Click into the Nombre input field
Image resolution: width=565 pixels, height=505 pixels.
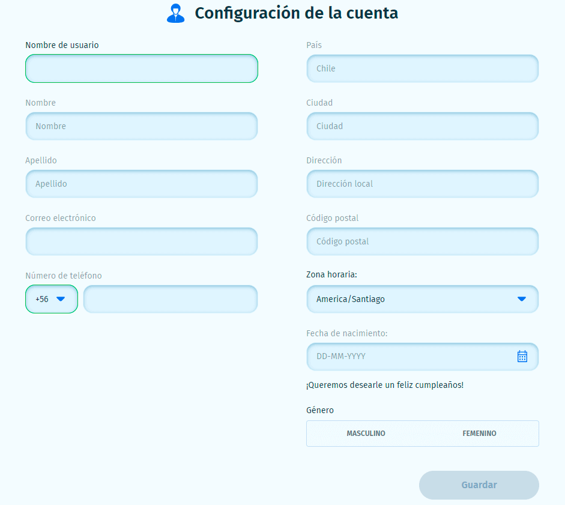coord(142,126)
